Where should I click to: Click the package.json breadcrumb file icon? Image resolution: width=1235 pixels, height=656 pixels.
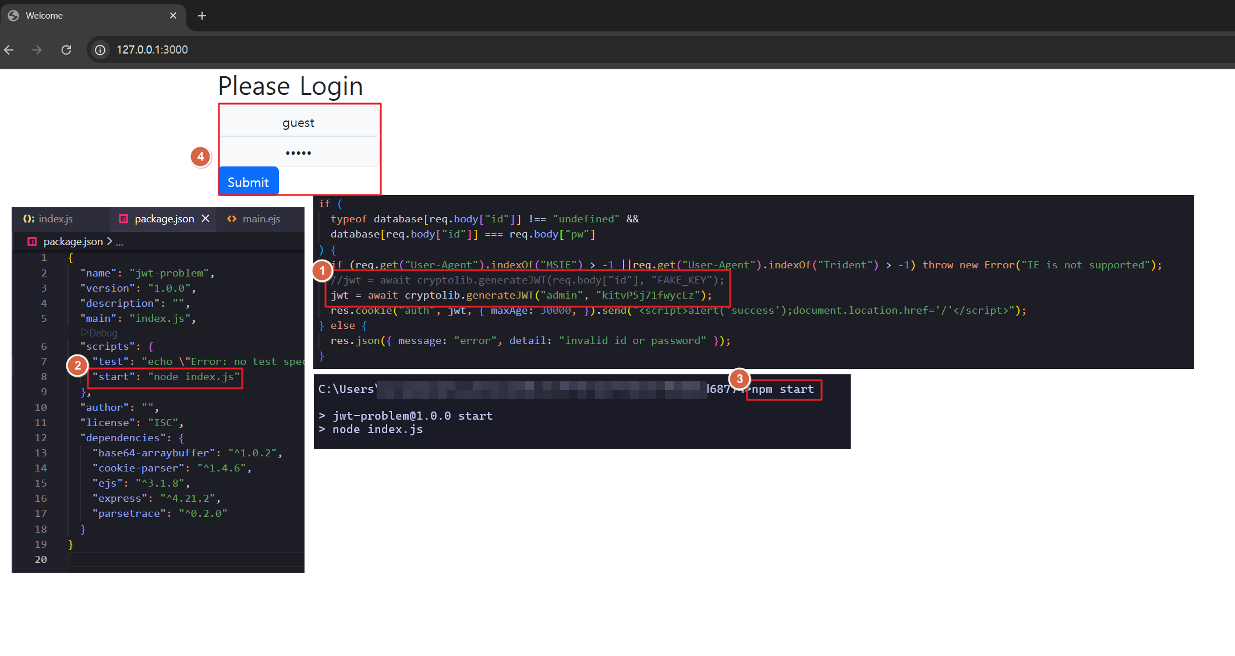[x=32, y=242]
